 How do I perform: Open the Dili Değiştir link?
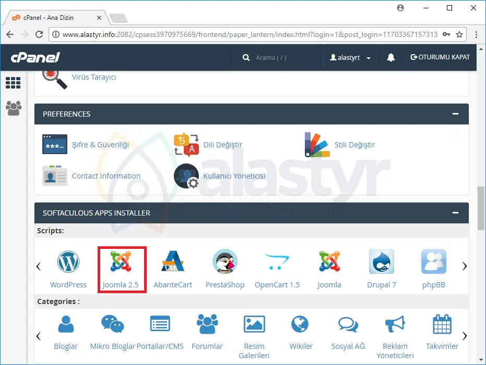coord(222,145)
